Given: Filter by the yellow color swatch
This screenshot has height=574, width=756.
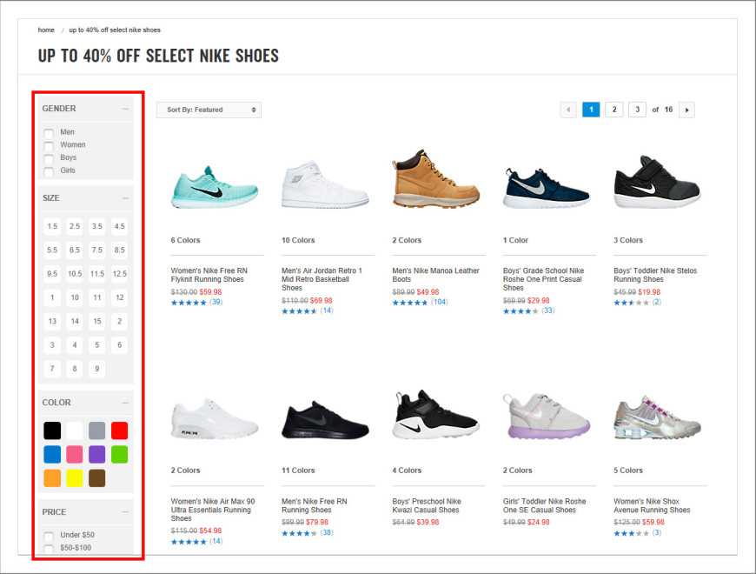Looking at the screenshot, I should click(74, 478).
